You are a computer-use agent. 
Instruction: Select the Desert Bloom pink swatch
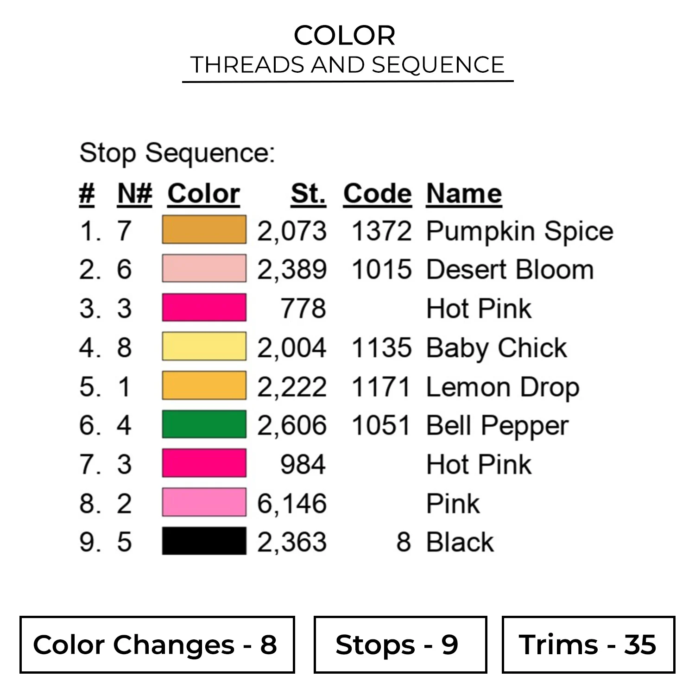tap(204, 268)
